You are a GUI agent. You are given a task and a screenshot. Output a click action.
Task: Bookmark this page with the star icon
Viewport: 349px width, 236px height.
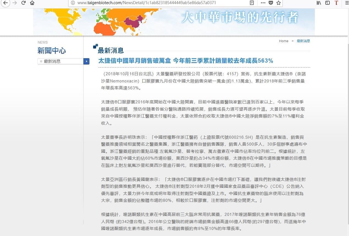[278, 3]
